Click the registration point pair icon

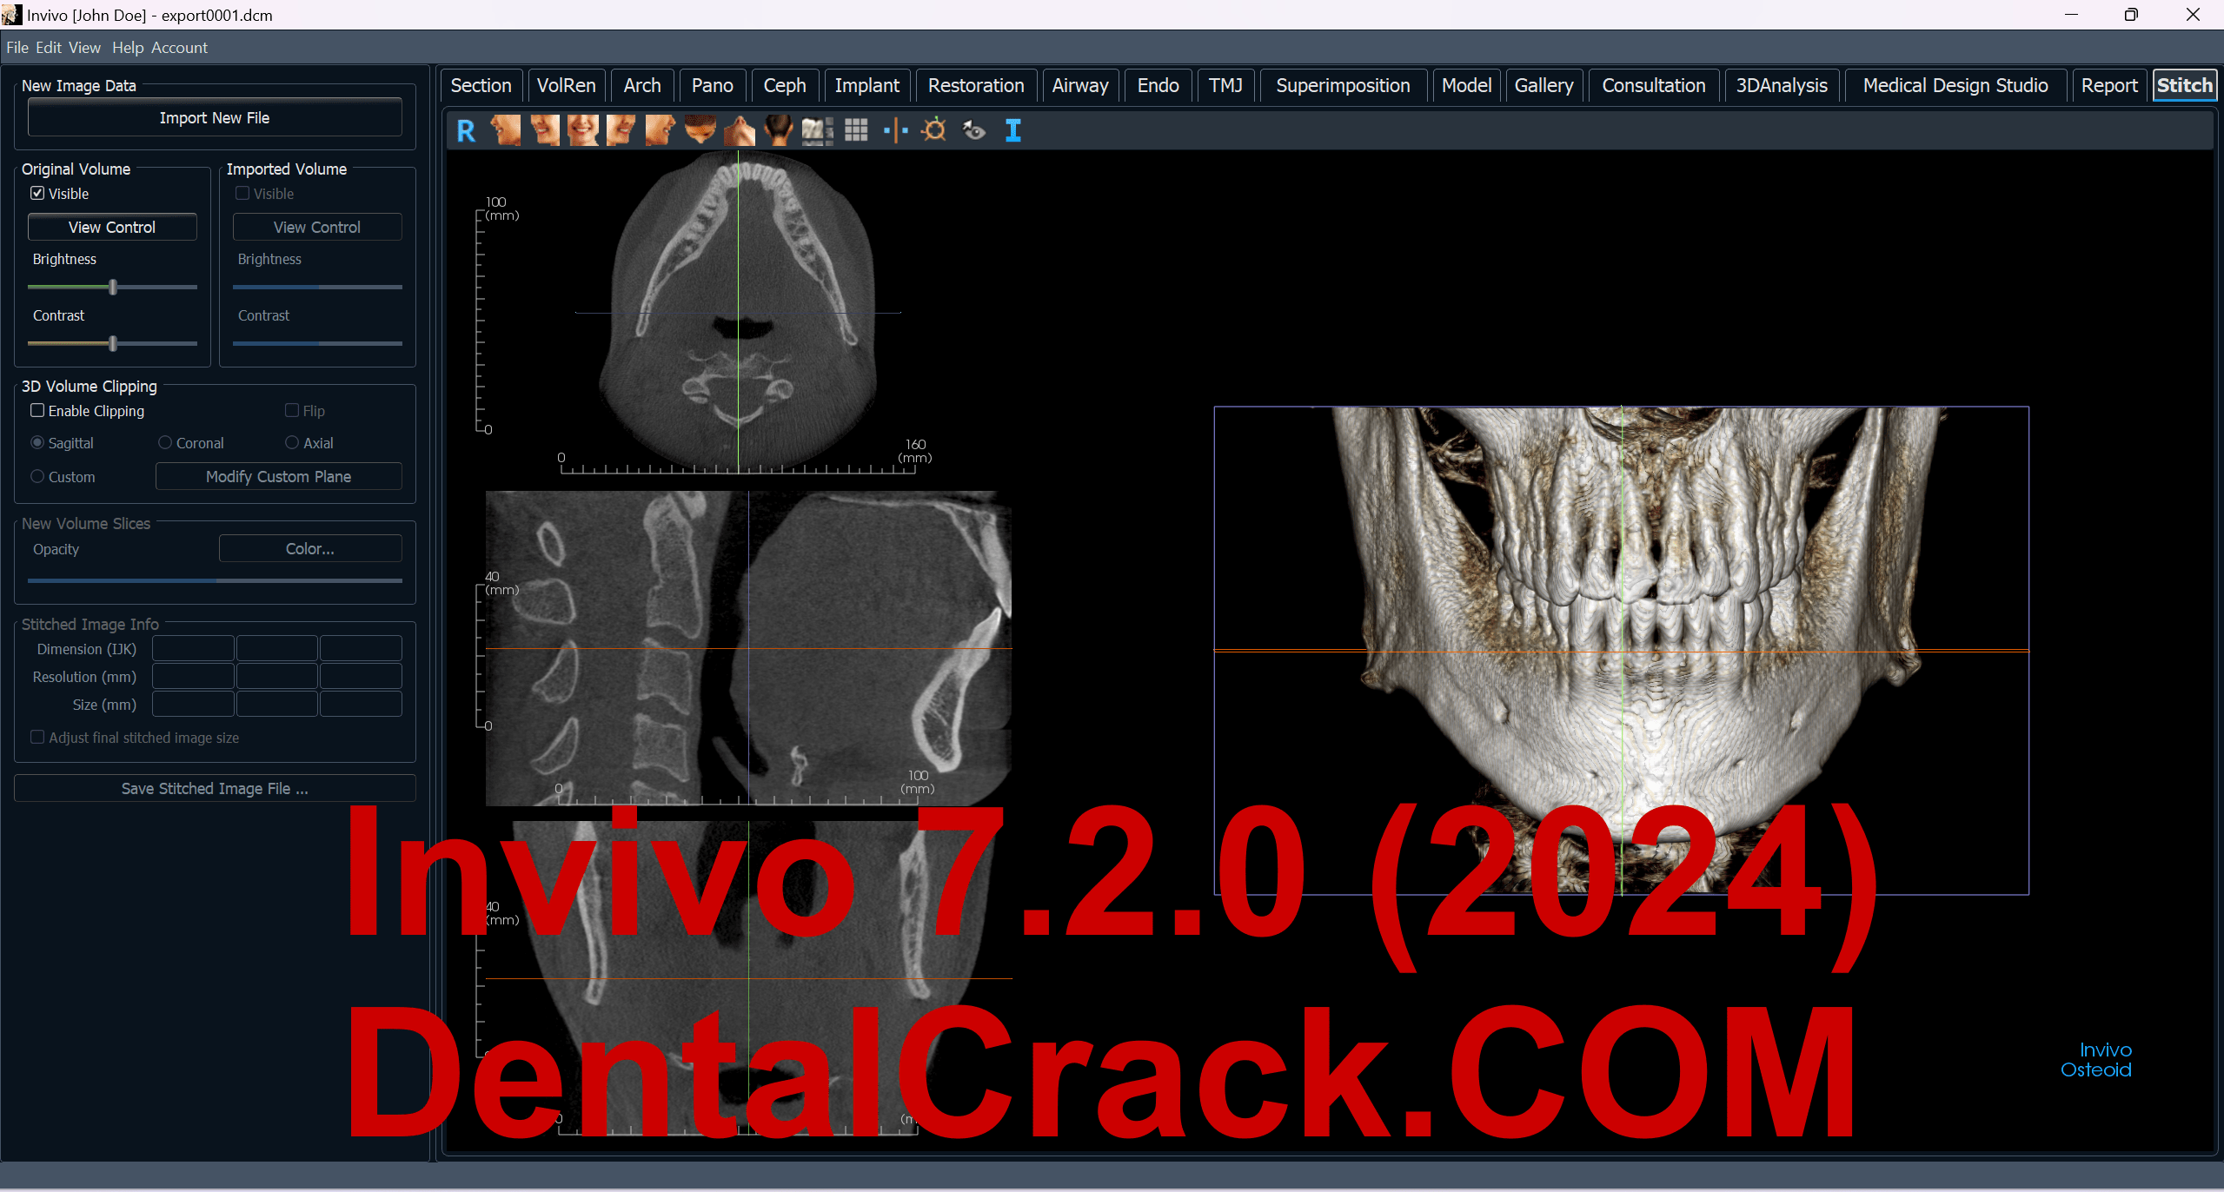pos(895,131)
